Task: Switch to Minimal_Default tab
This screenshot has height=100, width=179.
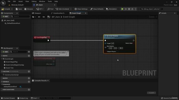Action: [x=17, y=5]
